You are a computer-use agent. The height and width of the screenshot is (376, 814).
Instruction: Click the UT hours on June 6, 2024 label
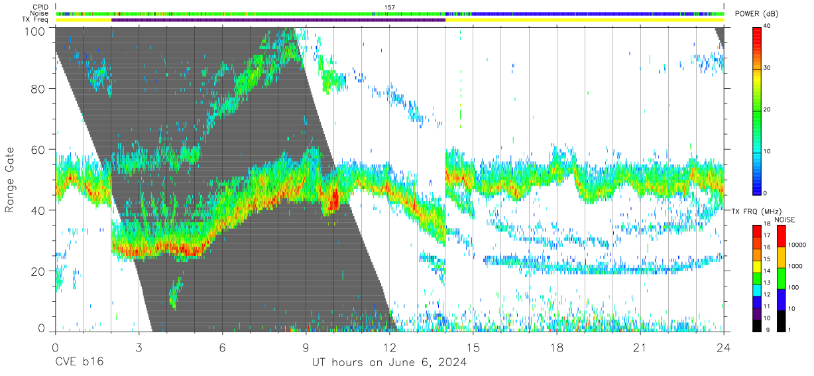[389, 363]
